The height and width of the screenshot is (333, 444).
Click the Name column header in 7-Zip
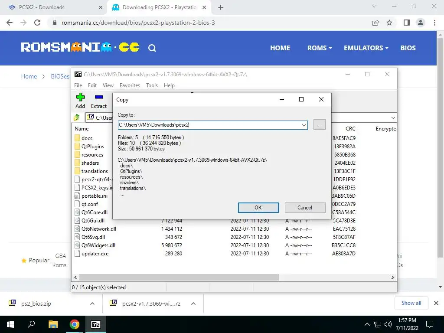(x=82, y=128)
